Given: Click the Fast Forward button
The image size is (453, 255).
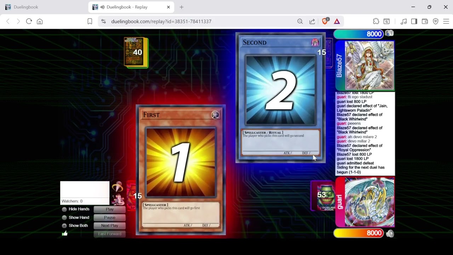Looking at the screenshot, I should coord(110,234).
